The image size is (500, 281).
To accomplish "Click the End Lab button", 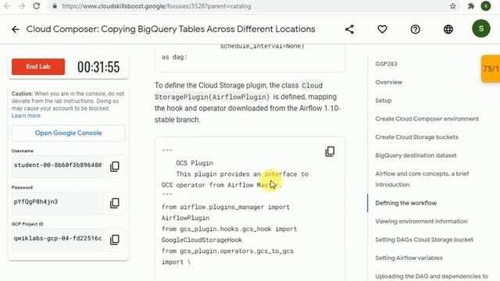I will pos(38,66).
